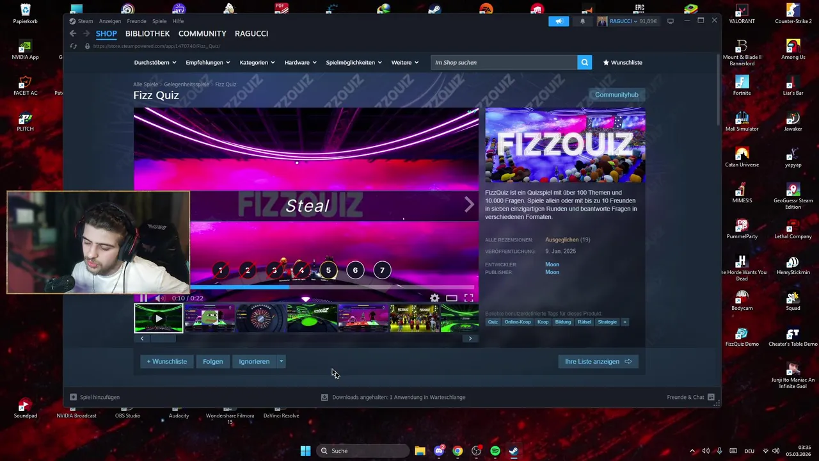Open the Durchstöbern dropdown
The width and height of the screenshot is (819, 461).
point(155,62)
